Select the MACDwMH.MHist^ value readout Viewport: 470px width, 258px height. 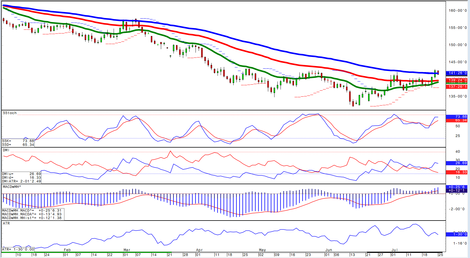32,218
